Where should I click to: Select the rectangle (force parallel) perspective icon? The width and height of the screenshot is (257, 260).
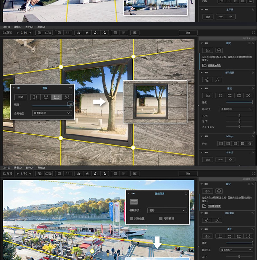(57, 97)
